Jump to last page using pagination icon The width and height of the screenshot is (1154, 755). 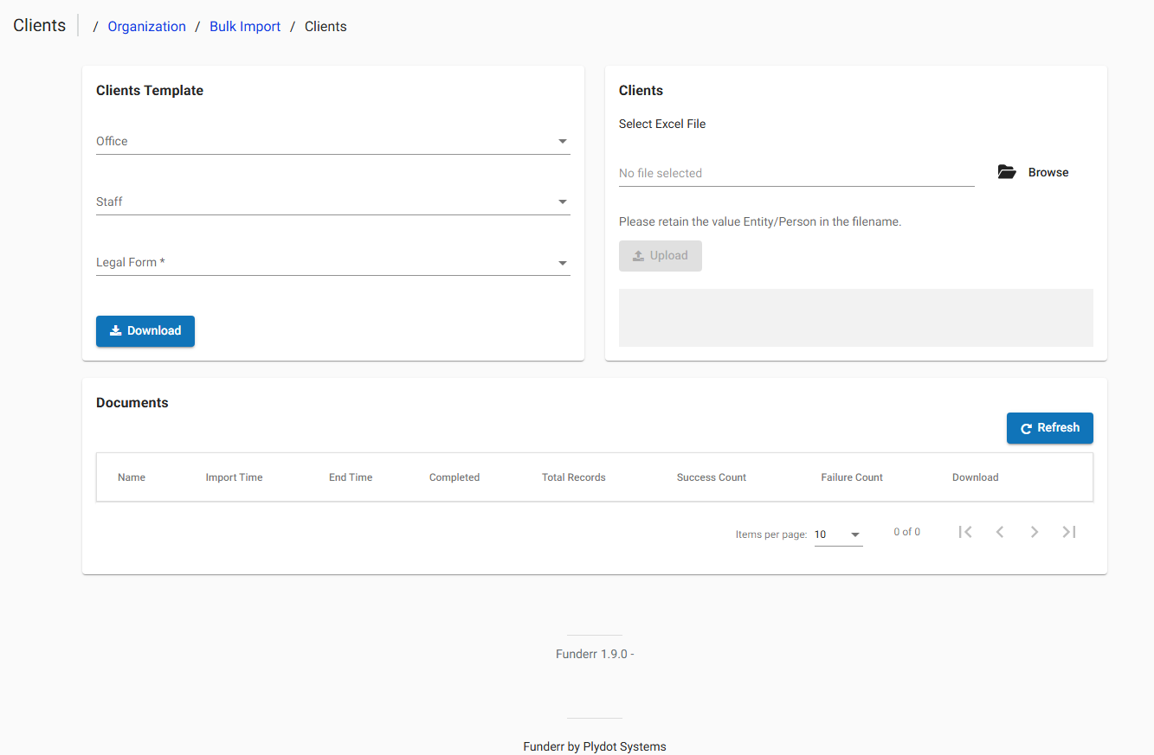pos(1069,532)
